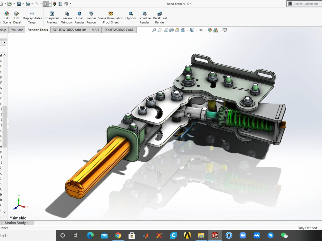Open the Select tool dropdown arrow
This screenshot has height=241, width=322.
click(50, 4)
